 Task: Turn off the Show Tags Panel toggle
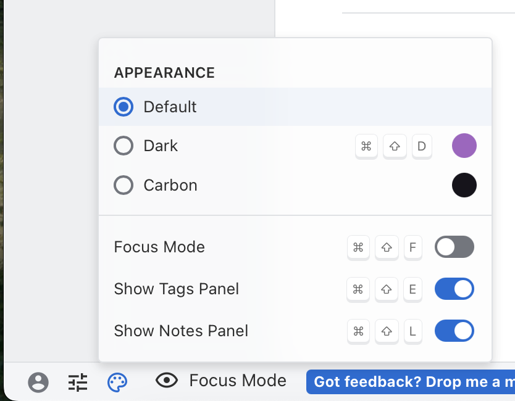coord(454,289)
